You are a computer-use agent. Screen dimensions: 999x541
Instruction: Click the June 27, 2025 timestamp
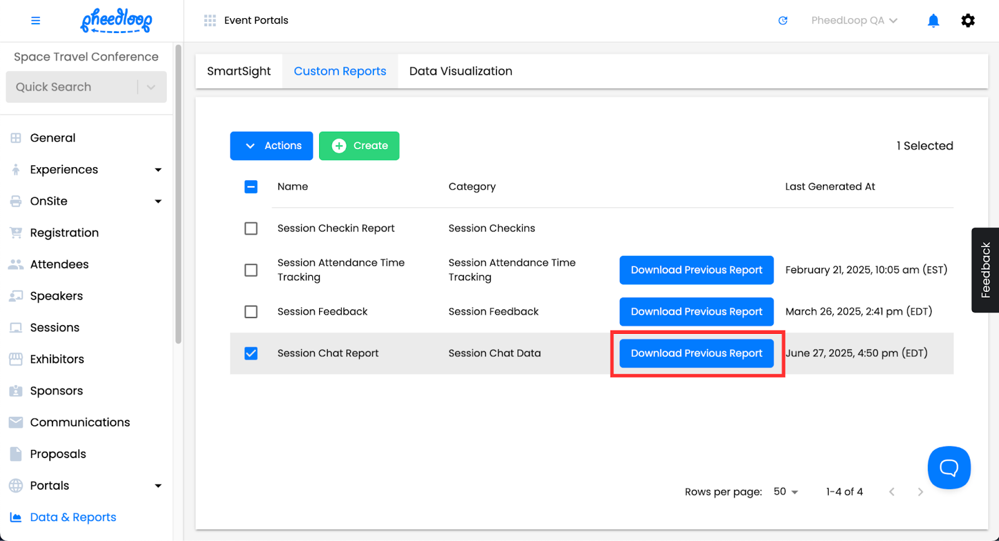click(x=857, y=353)
